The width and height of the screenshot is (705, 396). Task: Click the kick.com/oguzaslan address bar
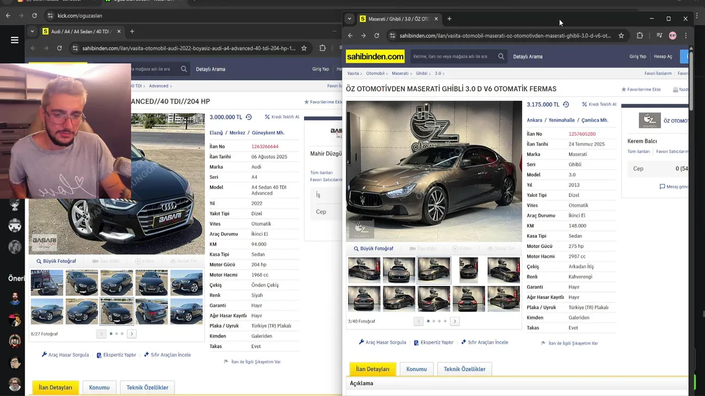tap(80, 15)
